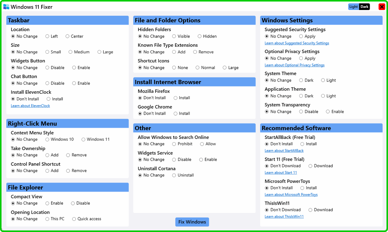Image resolution: width=388 pixels, height=232 pixels.
Task: Open the Learn about StartAllBack link
Action: click(x=284, y=151)
